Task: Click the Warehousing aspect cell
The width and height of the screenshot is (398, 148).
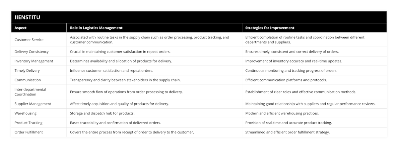Action: pos(26,113)
